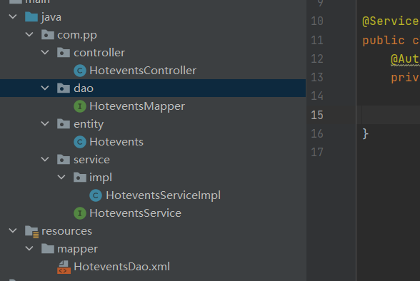
Task: Click line number 14 in the gutter
Action: 317,96
